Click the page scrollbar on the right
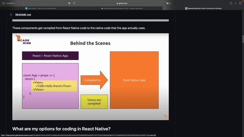The width and height of the screenshot is (244, 137). click(243, 39)
